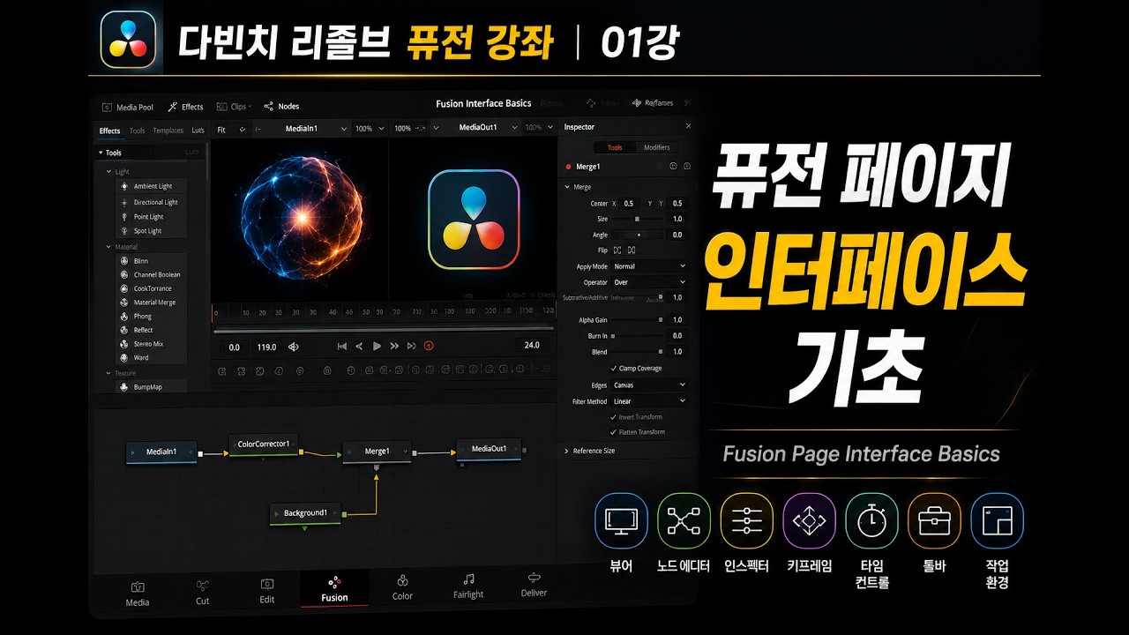Click the Phong material icon

point(124,316)
